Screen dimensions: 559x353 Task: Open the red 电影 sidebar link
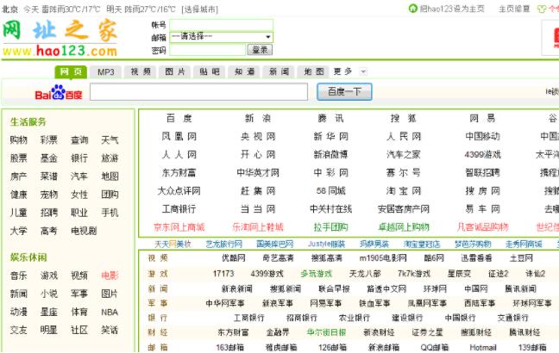[x=110, y=276]
